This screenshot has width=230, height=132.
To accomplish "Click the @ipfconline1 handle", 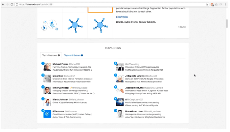I will click(x=69, y=76).
